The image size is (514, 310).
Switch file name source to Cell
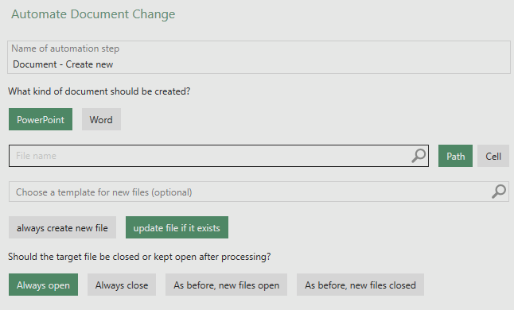coord(493,156)
